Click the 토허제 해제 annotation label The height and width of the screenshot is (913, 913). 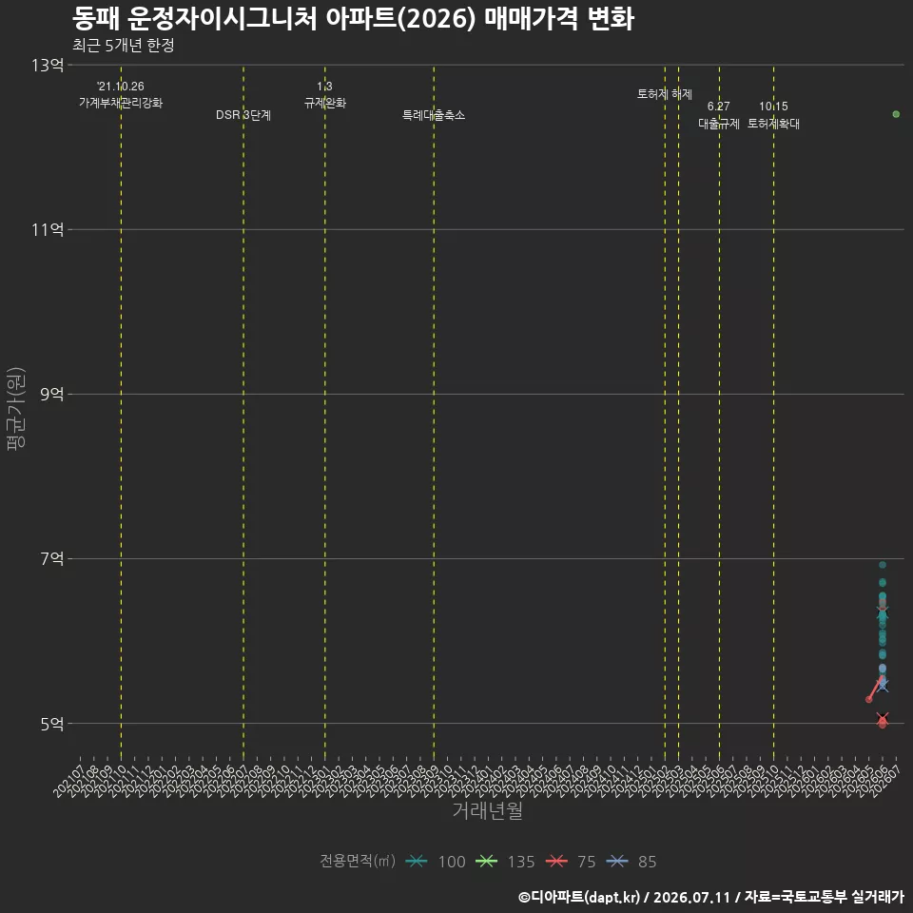pos(665,94)
